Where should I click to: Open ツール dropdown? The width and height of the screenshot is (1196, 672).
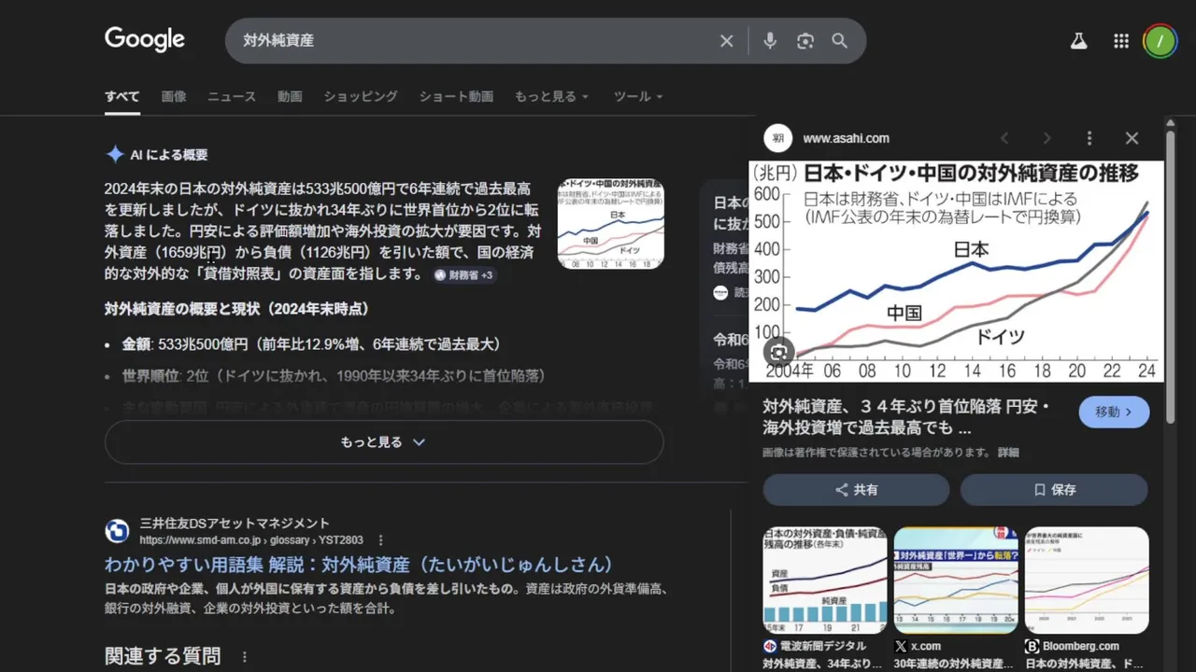[x=638, y=96]
